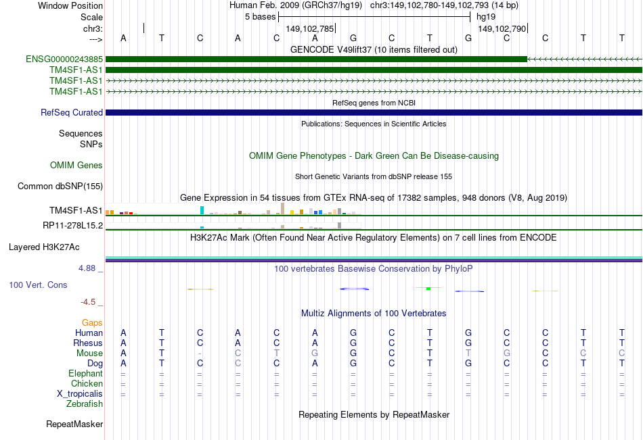
Task: Click the Human Feb. 2009 (GRCh37/hg19) assembly text
Action: (296, 5)
